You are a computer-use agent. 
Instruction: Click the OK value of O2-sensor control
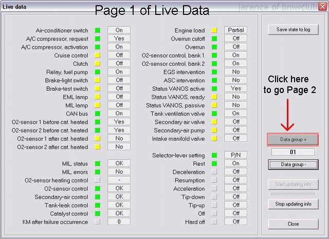119,189
